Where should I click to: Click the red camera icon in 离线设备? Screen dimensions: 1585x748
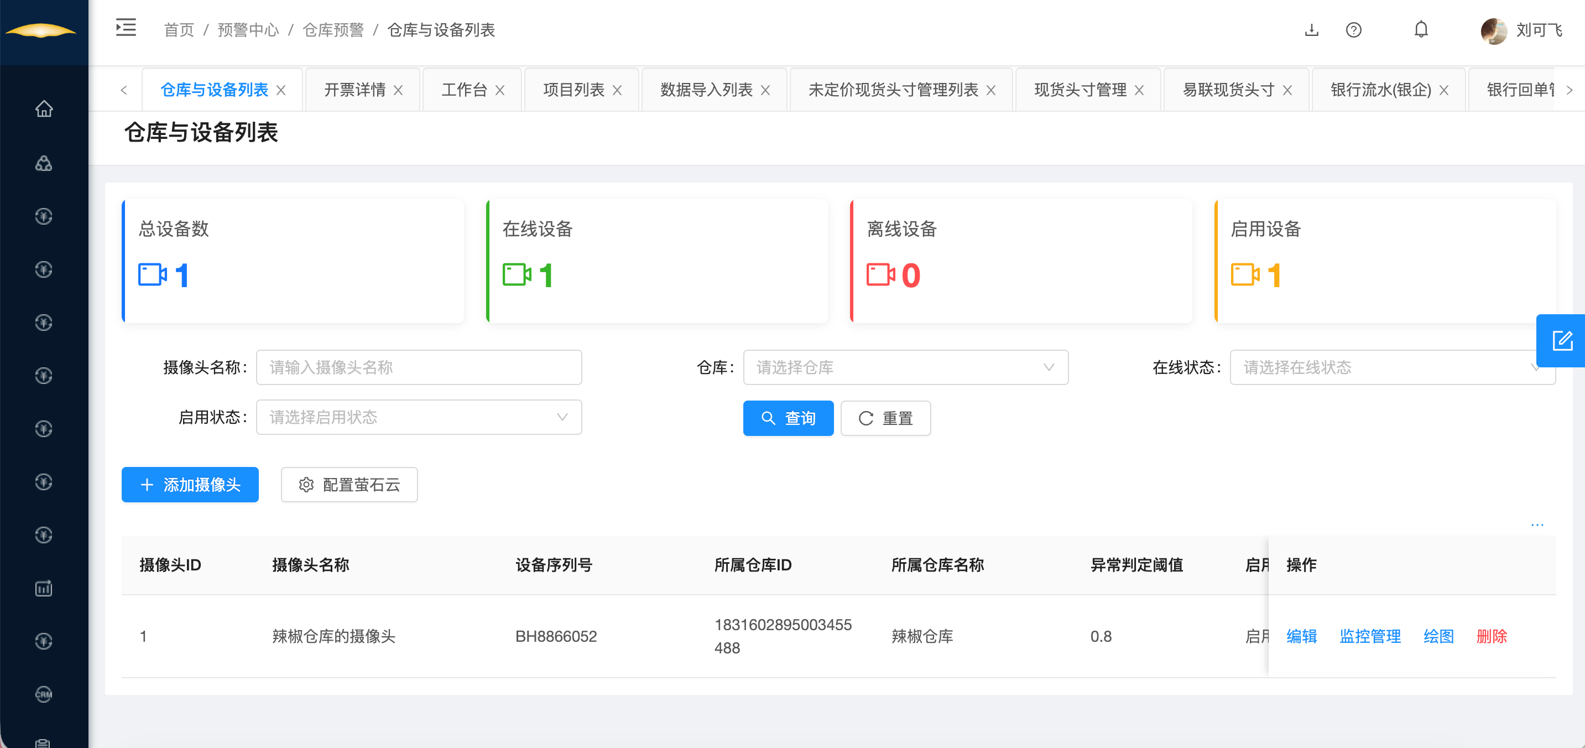(881, 274)
